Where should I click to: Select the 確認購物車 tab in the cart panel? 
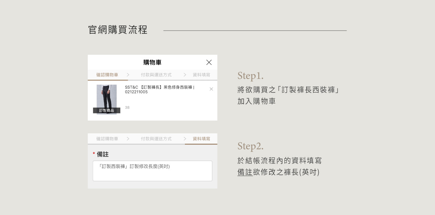point(107,75)
